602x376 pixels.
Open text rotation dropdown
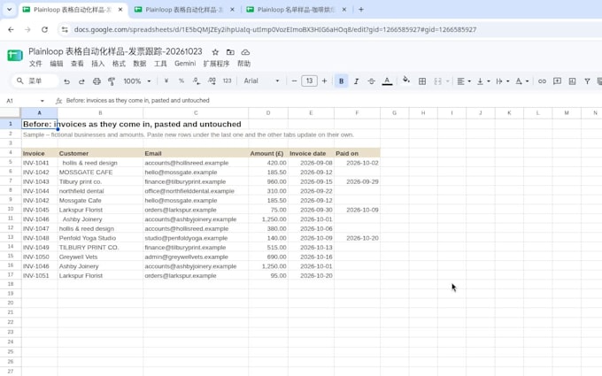click(x=521, y=81)
